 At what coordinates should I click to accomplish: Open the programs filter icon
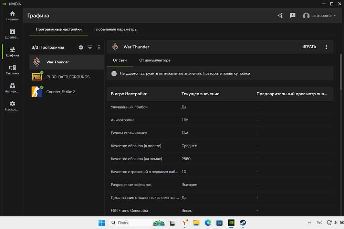90,48
